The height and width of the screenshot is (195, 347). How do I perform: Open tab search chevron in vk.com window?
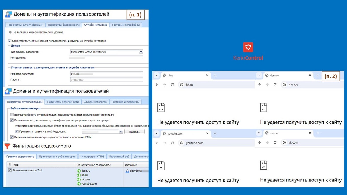(x=259, y=133)
